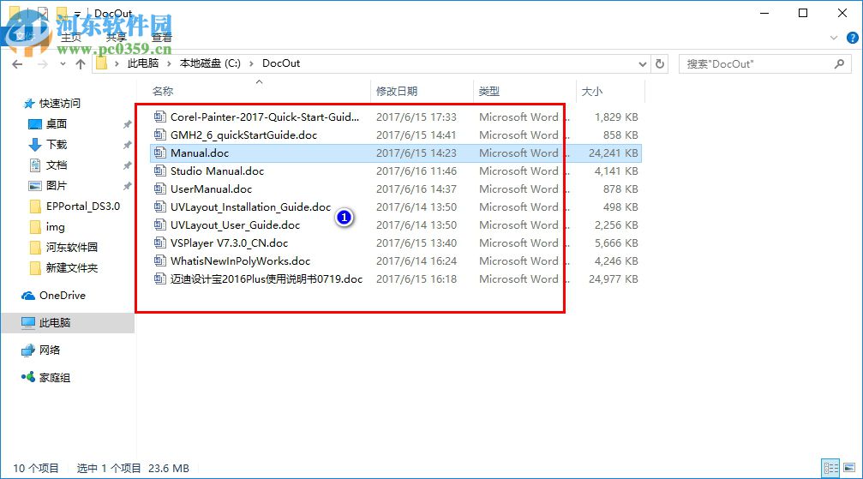The height and width of the screenshot is (479, 863).
Task: Click date 2017/6/15 17:33
Action: pos(417,117)
